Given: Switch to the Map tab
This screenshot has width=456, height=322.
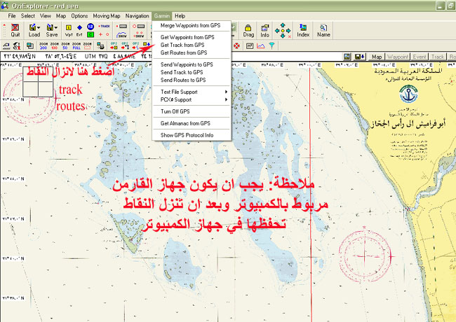Looking at the screenshot, I should pos(377,57).
